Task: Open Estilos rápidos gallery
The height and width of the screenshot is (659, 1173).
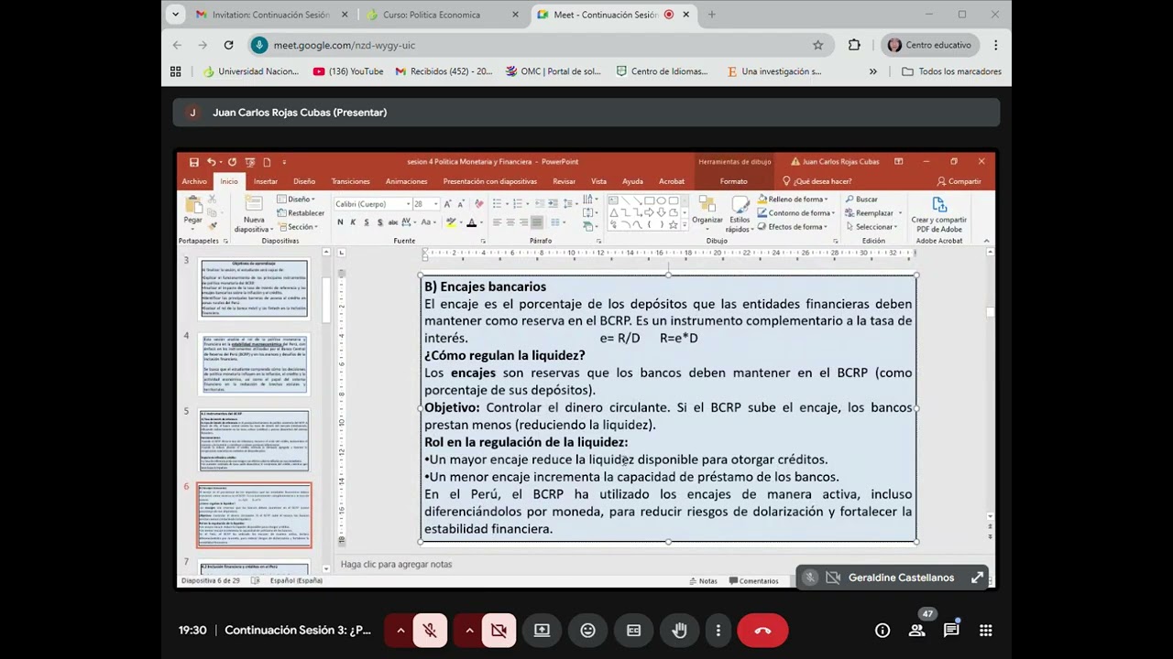Action: point(740,213)
